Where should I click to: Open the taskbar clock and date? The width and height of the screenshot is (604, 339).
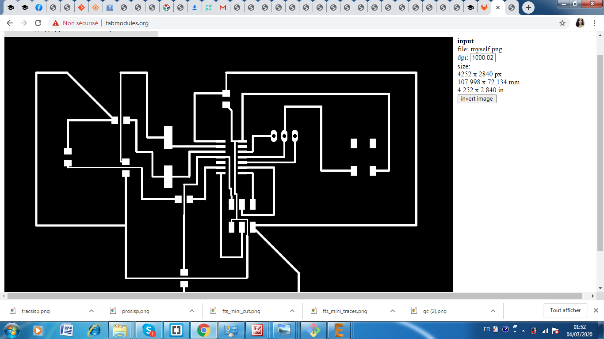[580, 330]
